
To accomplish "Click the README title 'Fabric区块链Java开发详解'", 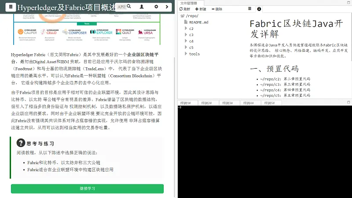I will pos(296,29).
